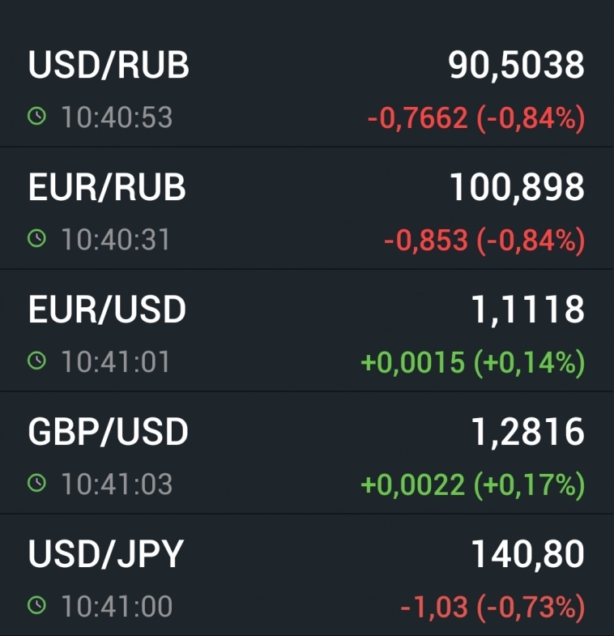Image resolution: width=614 pixels, height=636 pixels.
Task: Select the USD/JPY quote 140,80
Action: 527,554
